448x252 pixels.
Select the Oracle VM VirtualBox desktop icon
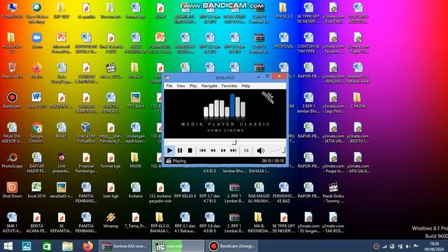86,132
